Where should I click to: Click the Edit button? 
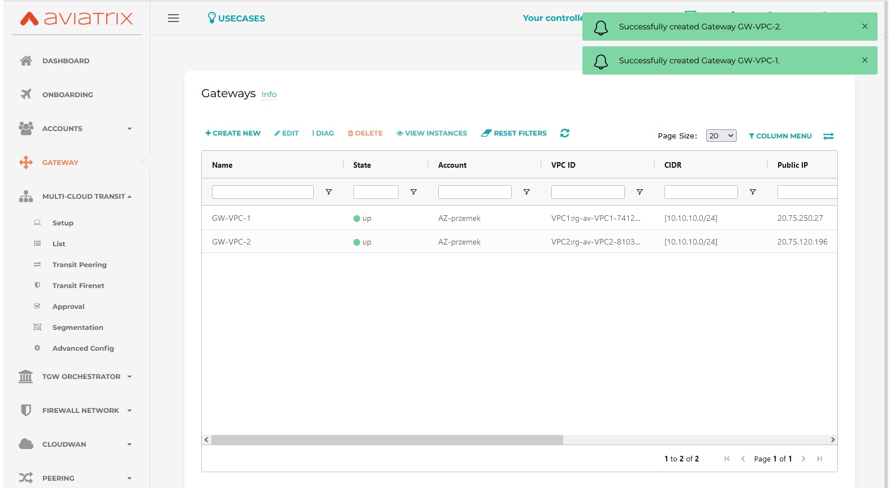click(287, 133)
